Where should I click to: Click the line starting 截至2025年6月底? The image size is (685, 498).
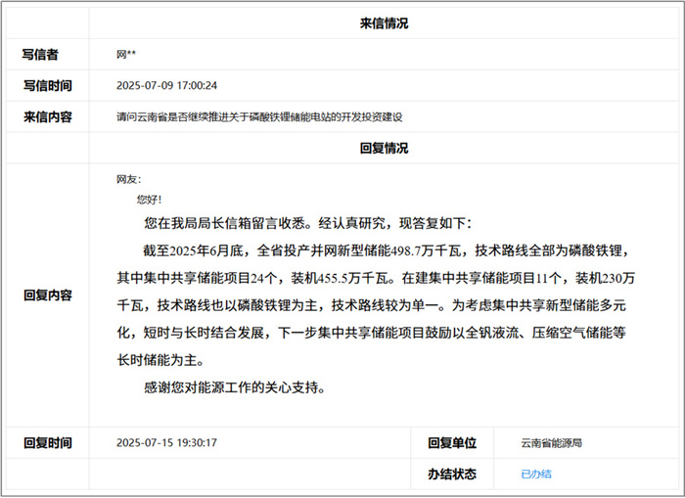[x=387, y=250]
